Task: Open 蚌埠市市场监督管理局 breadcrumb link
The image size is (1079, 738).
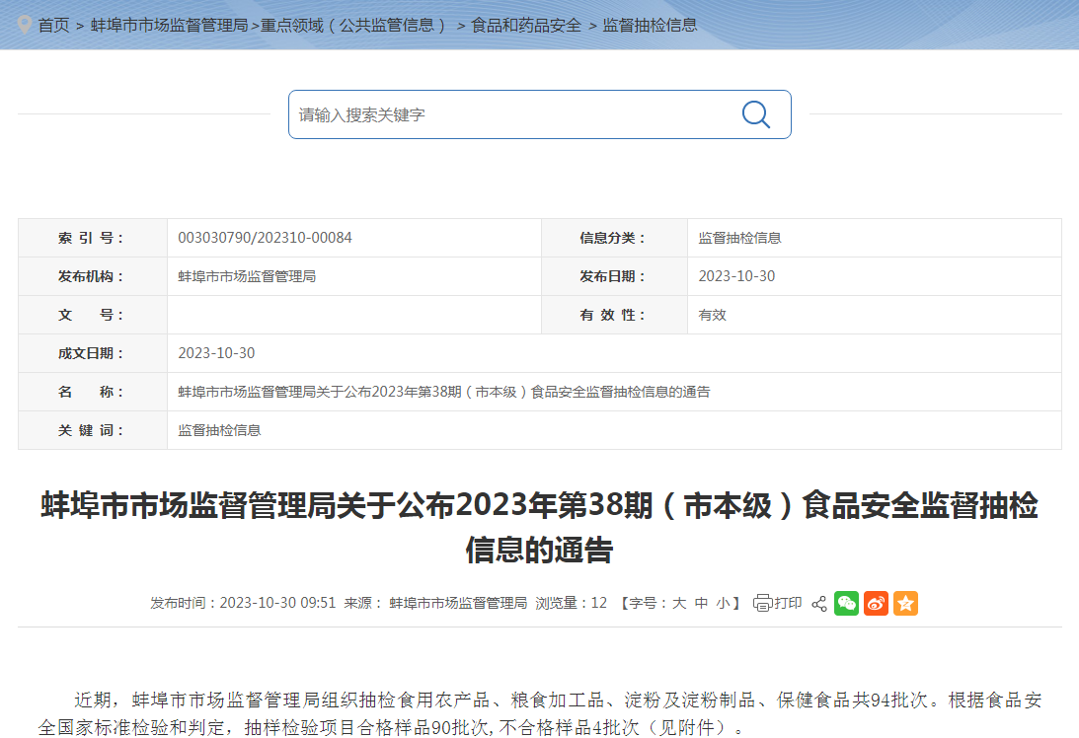Action: tap(169, 25)
